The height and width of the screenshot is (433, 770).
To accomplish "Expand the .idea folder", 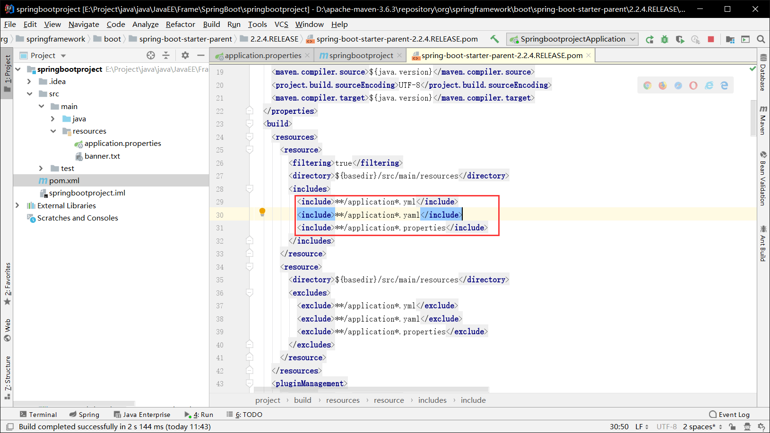I will (29, 82).
